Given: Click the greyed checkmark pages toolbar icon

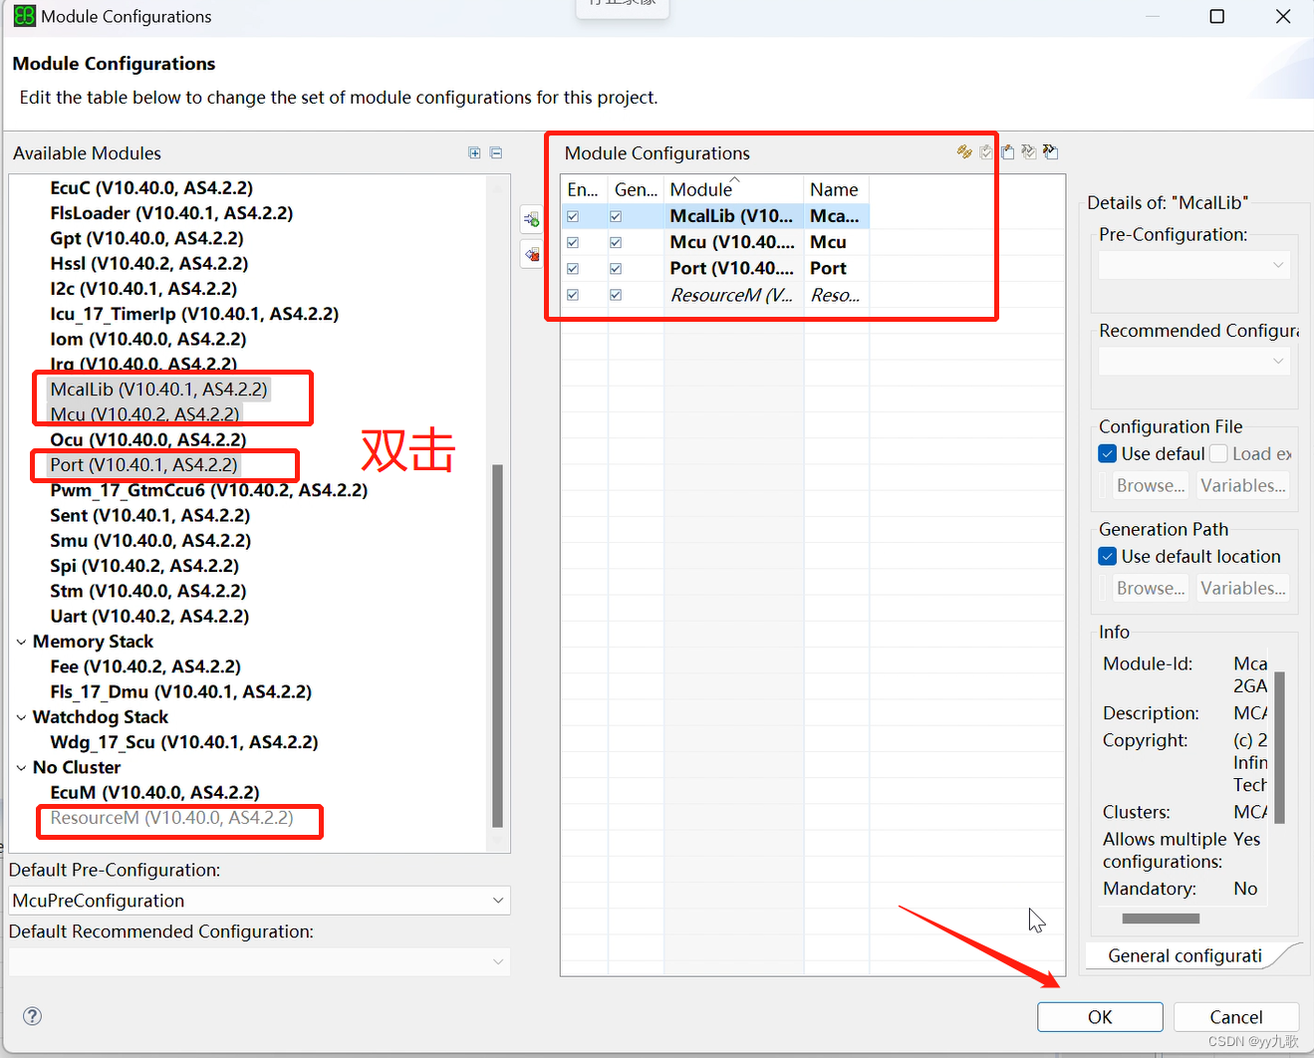Looking at the screenshot, I should [x=986, y=151].
